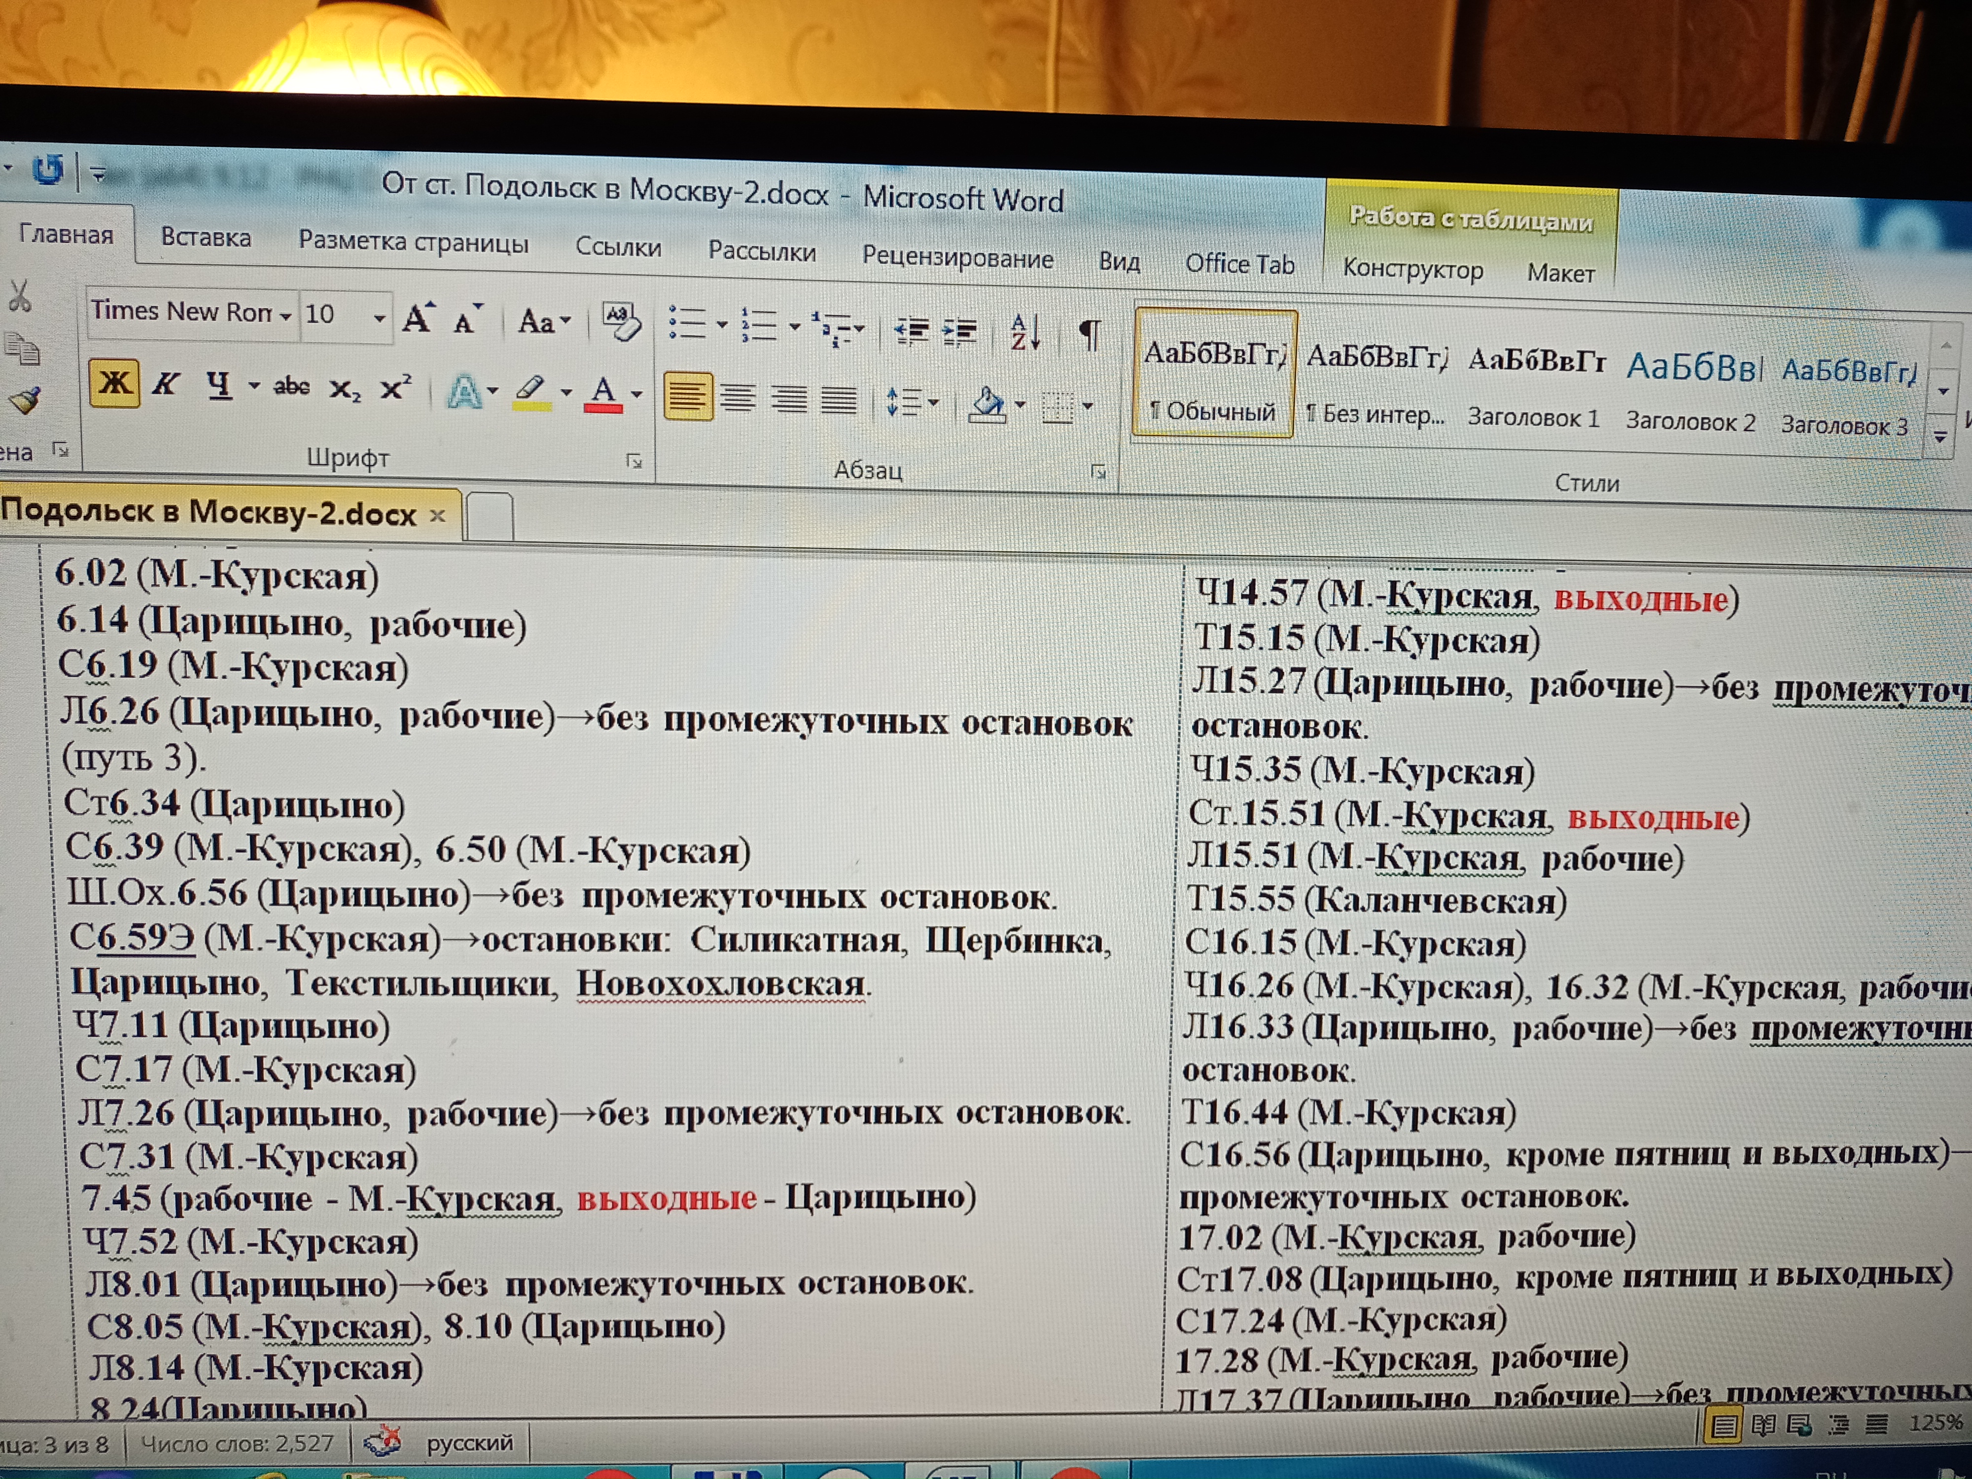Close the Подольск в Москву-2.docx document tab
Screen dimensions: 1972x1479
tap(437, 515)
